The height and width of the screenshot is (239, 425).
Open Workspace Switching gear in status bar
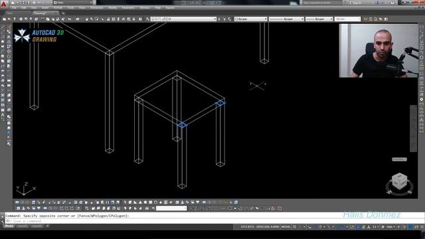click(382, 227)
